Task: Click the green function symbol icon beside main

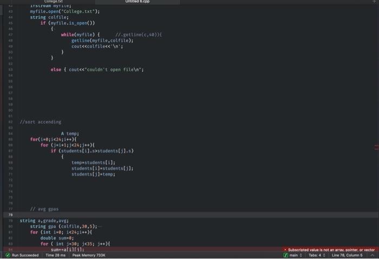Action: (286, 255)
